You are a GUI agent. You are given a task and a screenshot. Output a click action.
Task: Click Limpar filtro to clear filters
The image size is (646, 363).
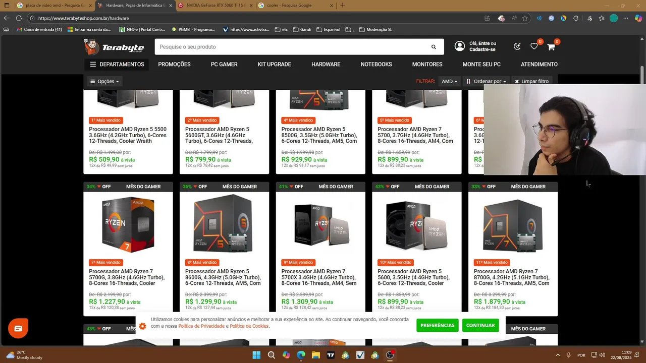531,81
